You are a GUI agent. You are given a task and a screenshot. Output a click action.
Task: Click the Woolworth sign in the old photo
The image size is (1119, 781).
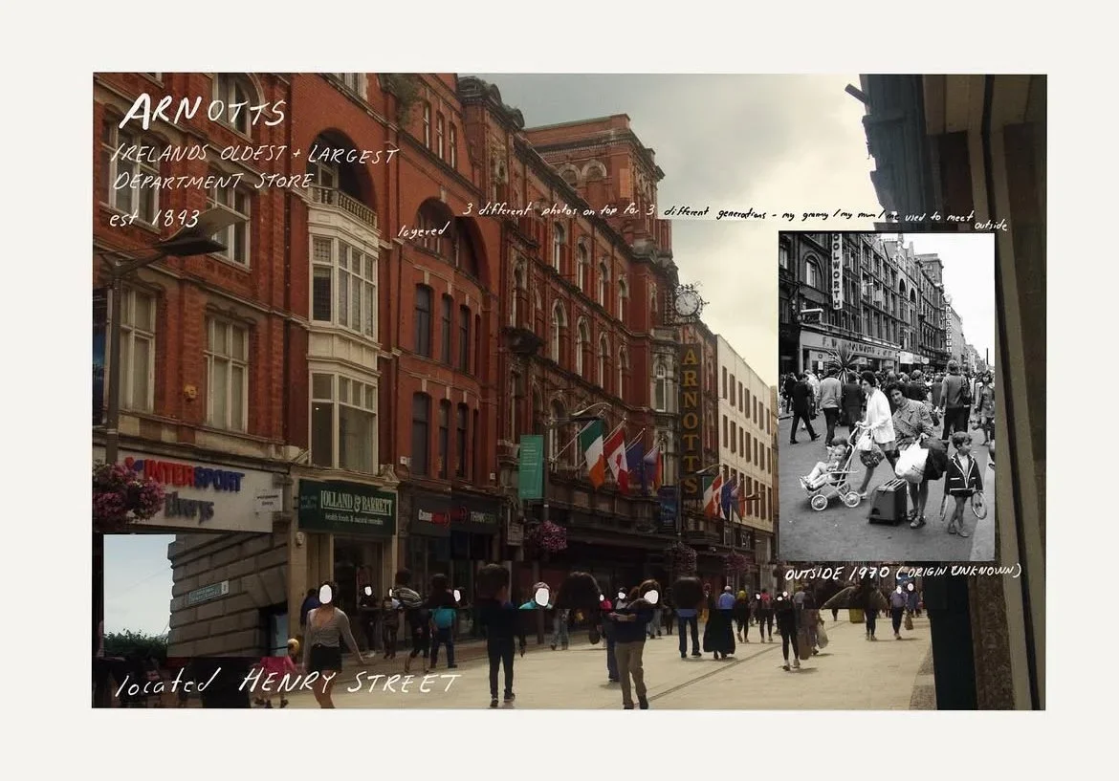(837, 271)
